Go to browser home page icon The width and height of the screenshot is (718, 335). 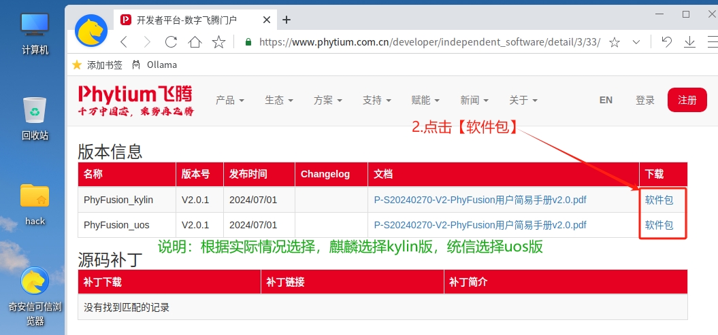pos(195,42)
